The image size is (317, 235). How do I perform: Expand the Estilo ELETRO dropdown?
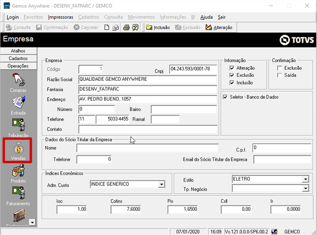(x=306, y=179)
